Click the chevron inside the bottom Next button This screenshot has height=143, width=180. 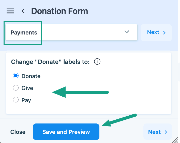166,132
